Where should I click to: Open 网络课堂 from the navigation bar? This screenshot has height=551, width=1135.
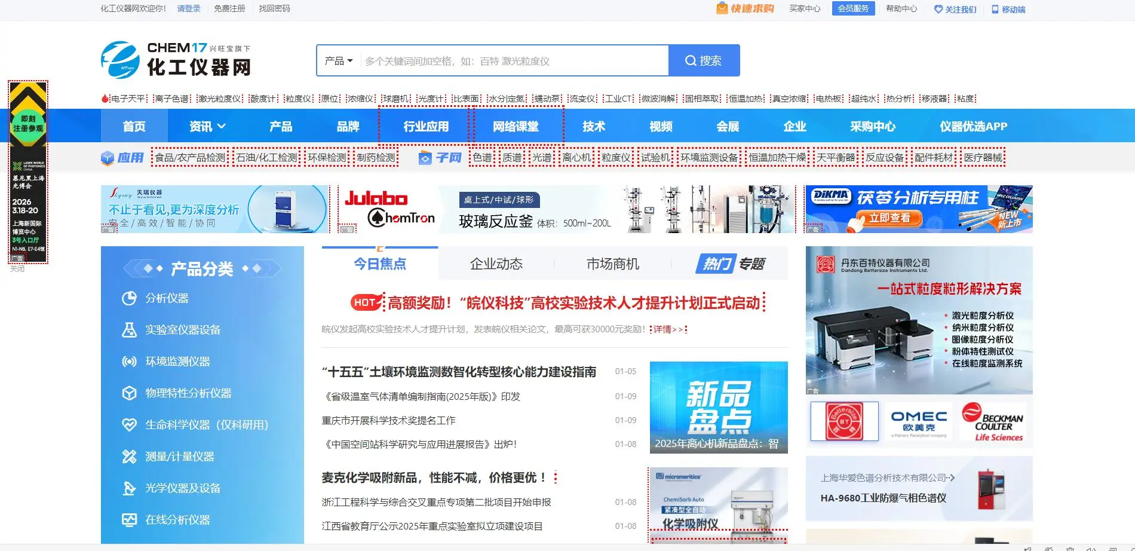click(x=517, y=125)
